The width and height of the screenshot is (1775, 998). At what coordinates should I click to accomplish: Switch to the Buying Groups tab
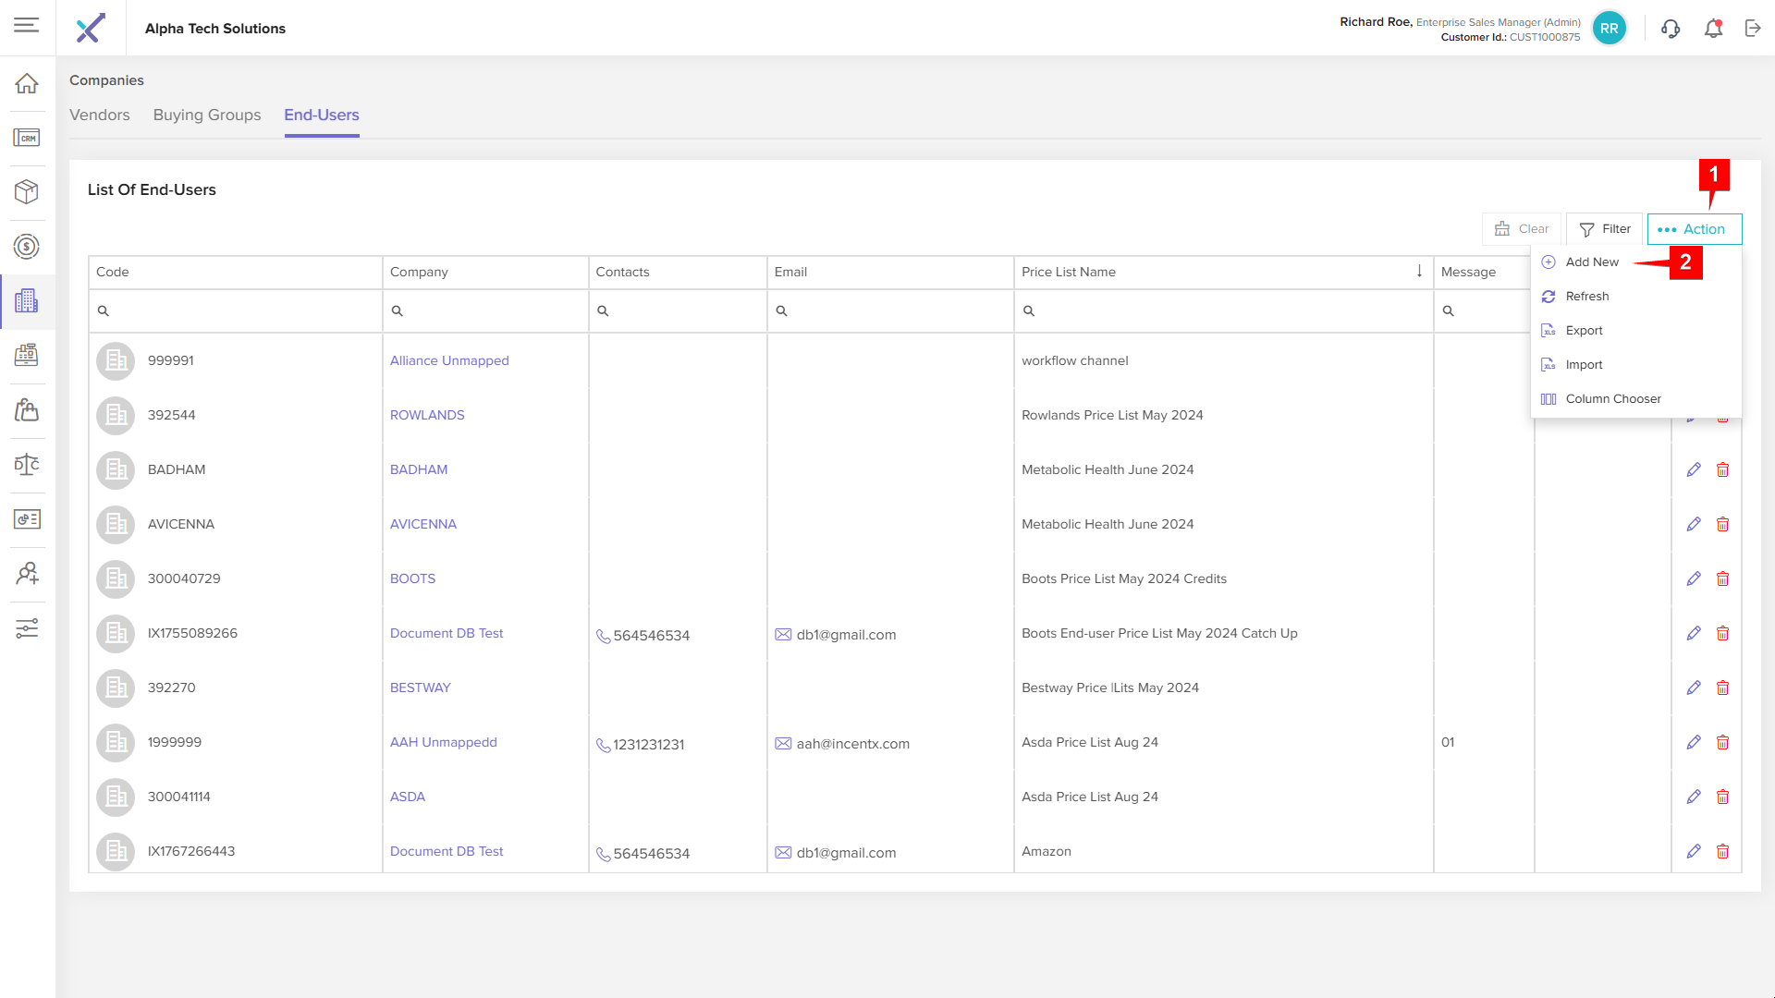pos(207,116)
